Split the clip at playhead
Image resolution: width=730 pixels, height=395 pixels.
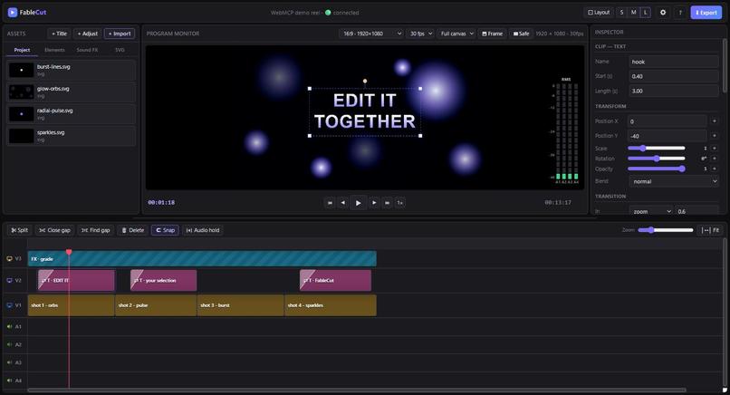20,230
